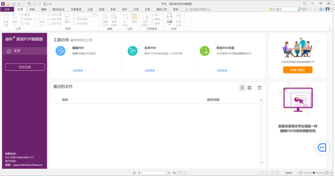Open the Clipboard (剪贴板) dropdown
Screen dimensions: 335x176
(34, 19)
